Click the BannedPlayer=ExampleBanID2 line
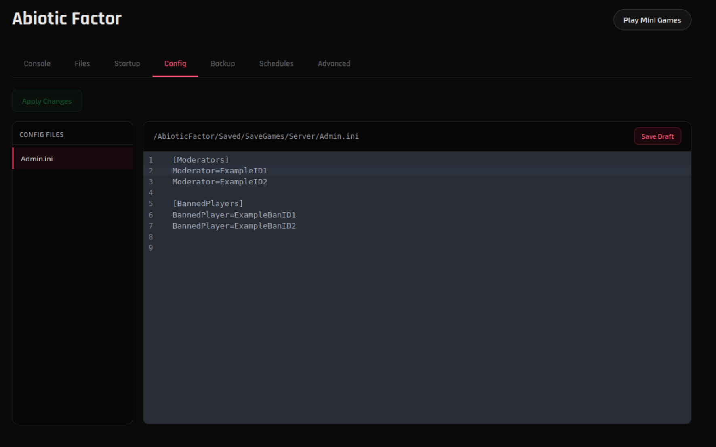Viewport: 716px width, 447px height. click(234, 226)
